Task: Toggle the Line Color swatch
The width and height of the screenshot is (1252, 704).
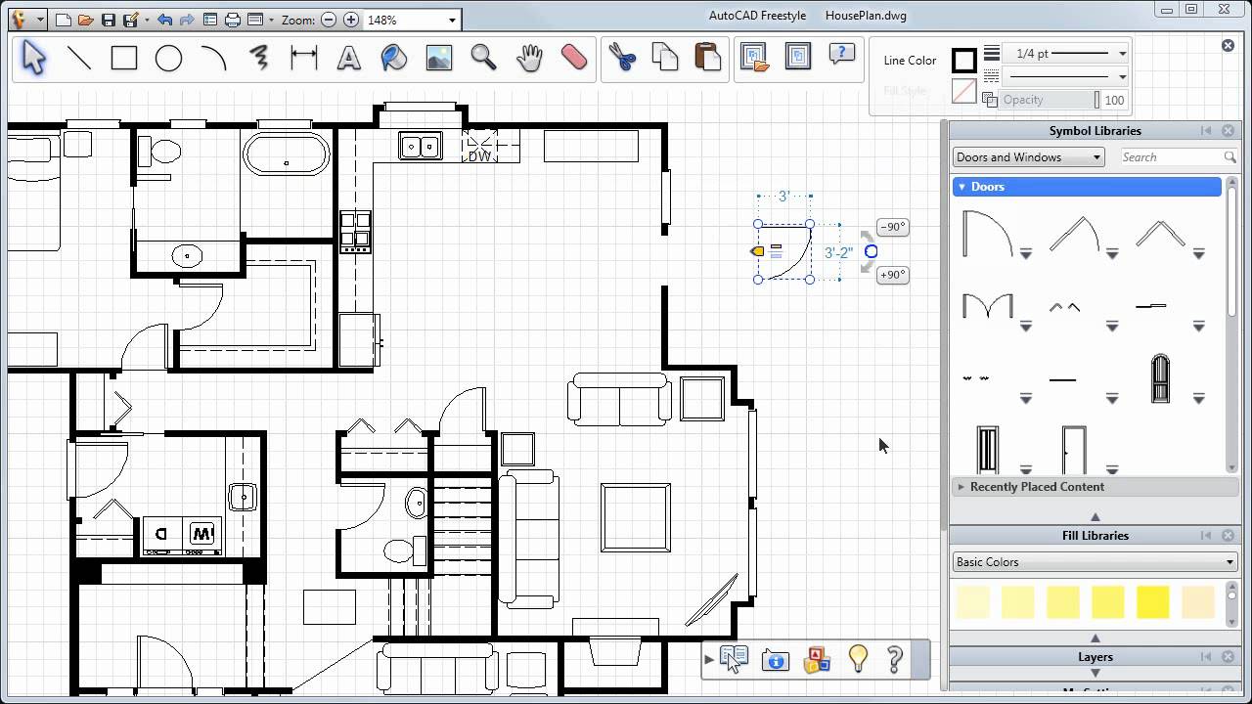Action: (963, 60)
